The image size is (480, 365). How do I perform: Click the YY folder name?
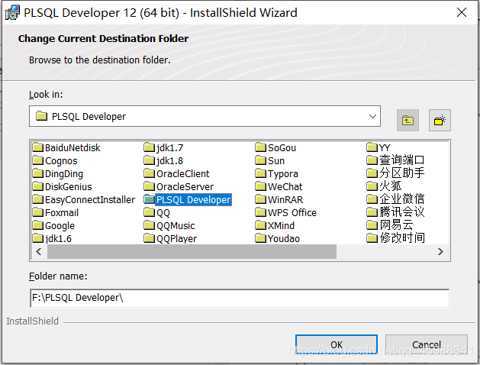point(385,147)
